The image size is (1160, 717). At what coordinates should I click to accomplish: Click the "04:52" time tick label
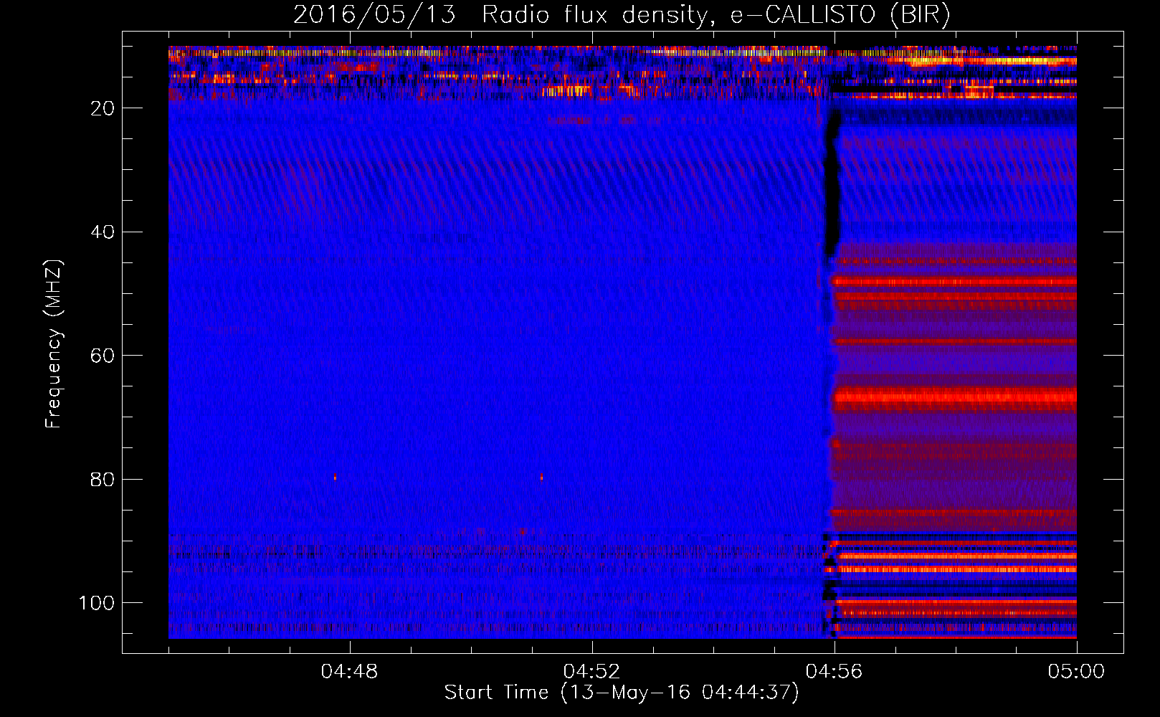(591, 672)
